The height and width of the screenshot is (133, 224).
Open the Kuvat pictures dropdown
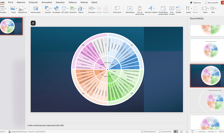17,8
